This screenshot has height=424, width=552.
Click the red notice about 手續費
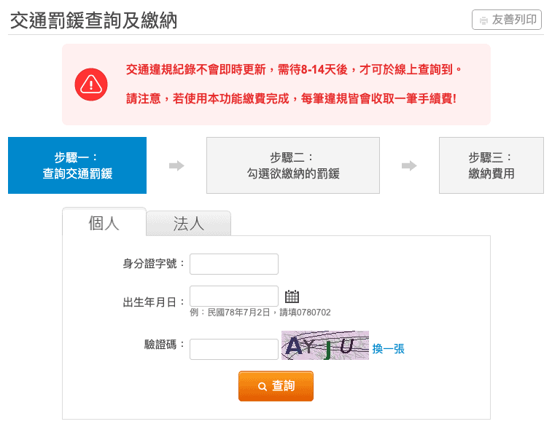pyautogui.click(x=291, y=98)
